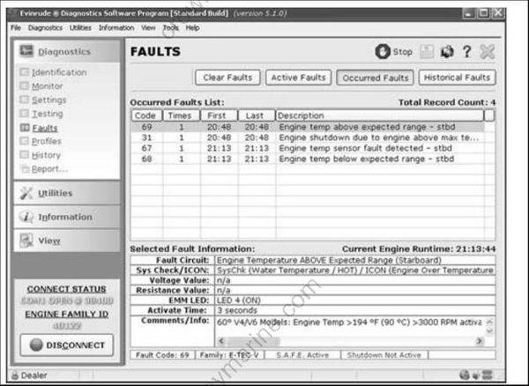Click the Fault Circuit value field
This screenshot has height=386, width=529.
click(355, 260)
